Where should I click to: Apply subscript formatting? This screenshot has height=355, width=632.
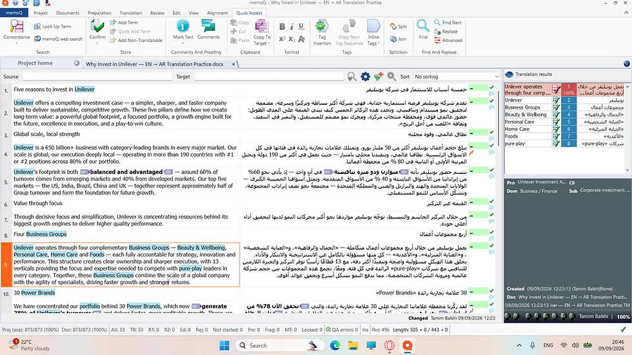(291, 39)
